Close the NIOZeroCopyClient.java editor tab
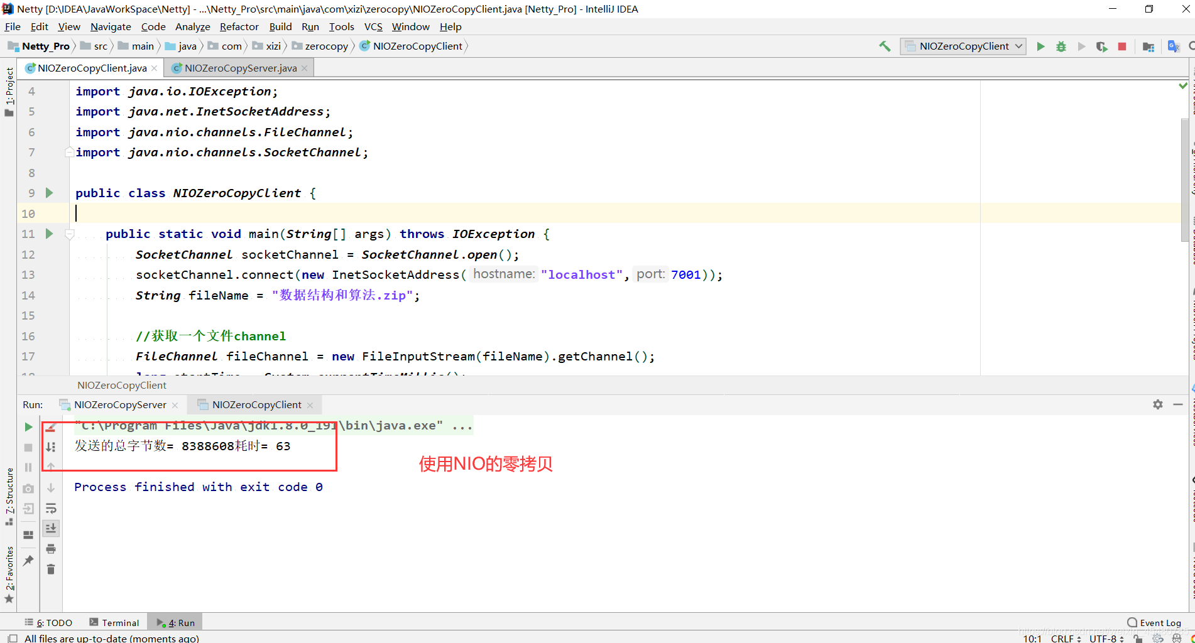The width and height of the screenshot is (1195, 643). tap(155, 68)
